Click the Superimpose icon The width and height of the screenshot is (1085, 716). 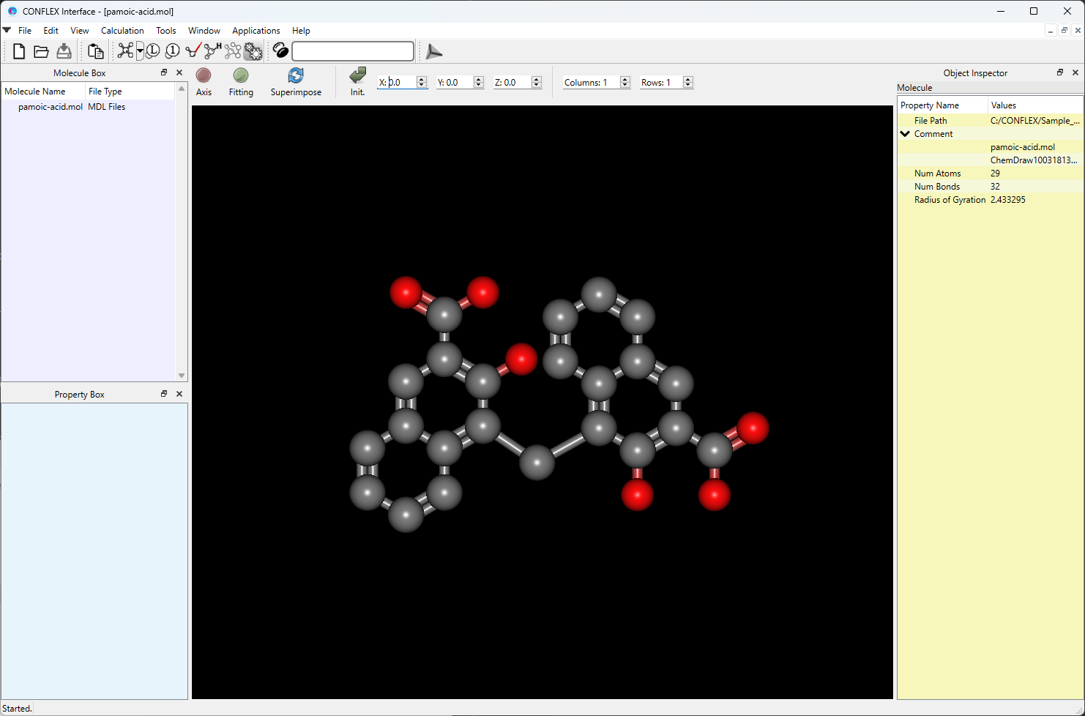click(296, 76)
